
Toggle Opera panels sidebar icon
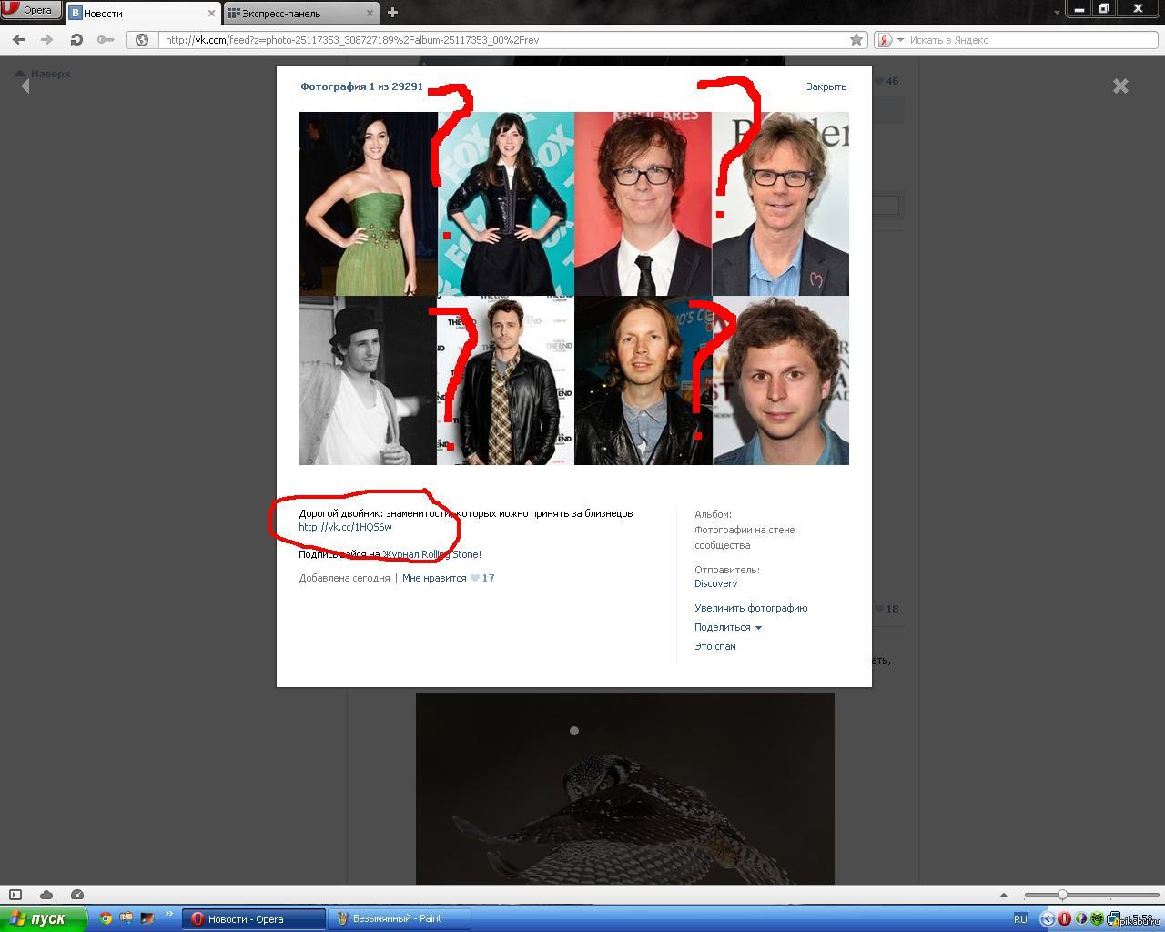(x=15, y=895)
